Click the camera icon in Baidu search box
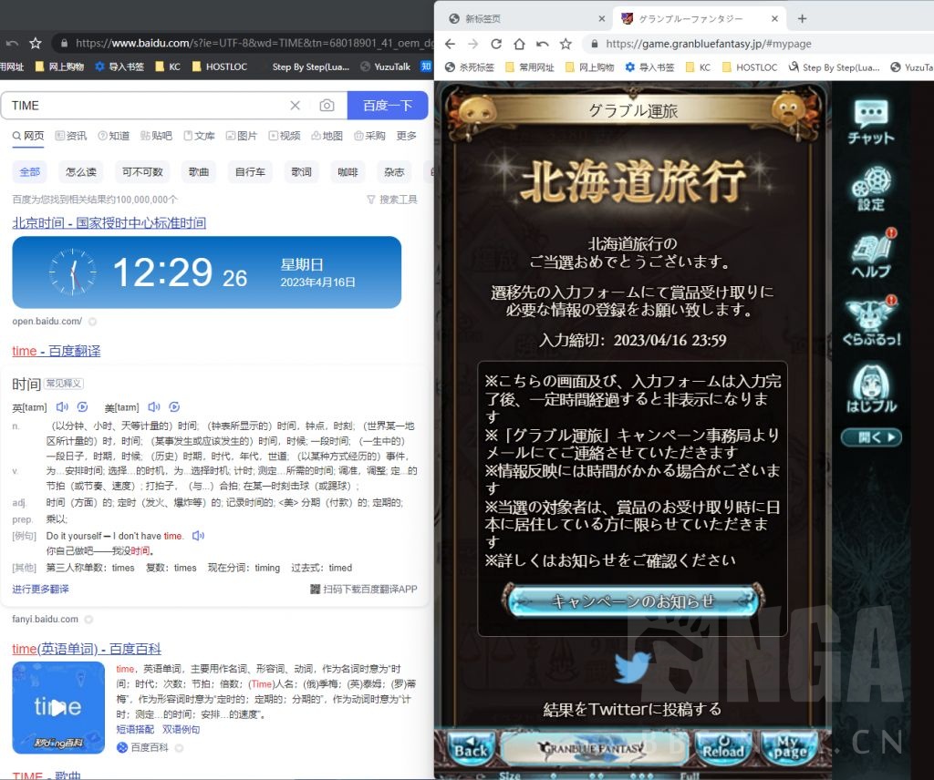This screenshot has width=934, height=780. pos(327,105)
